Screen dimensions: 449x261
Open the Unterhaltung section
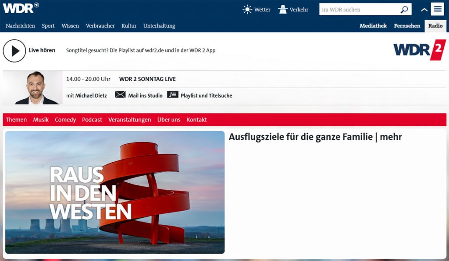(159, 26)
